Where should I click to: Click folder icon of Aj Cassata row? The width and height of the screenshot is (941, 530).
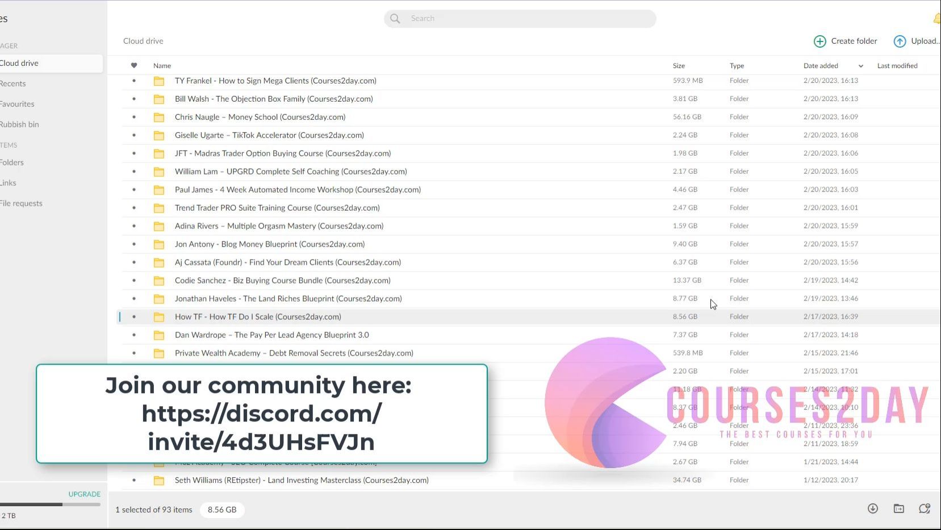159,263
